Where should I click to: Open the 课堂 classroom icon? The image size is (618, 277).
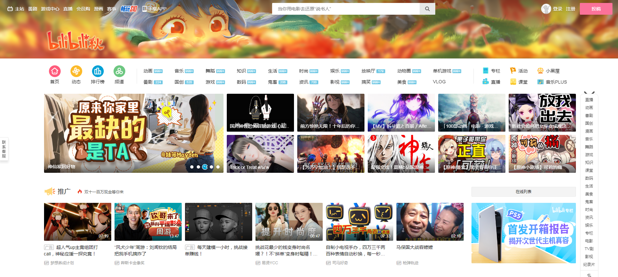513,82
